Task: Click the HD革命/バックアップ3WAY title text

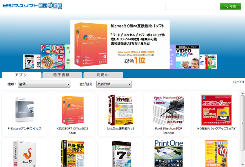Action: (216, 129)
